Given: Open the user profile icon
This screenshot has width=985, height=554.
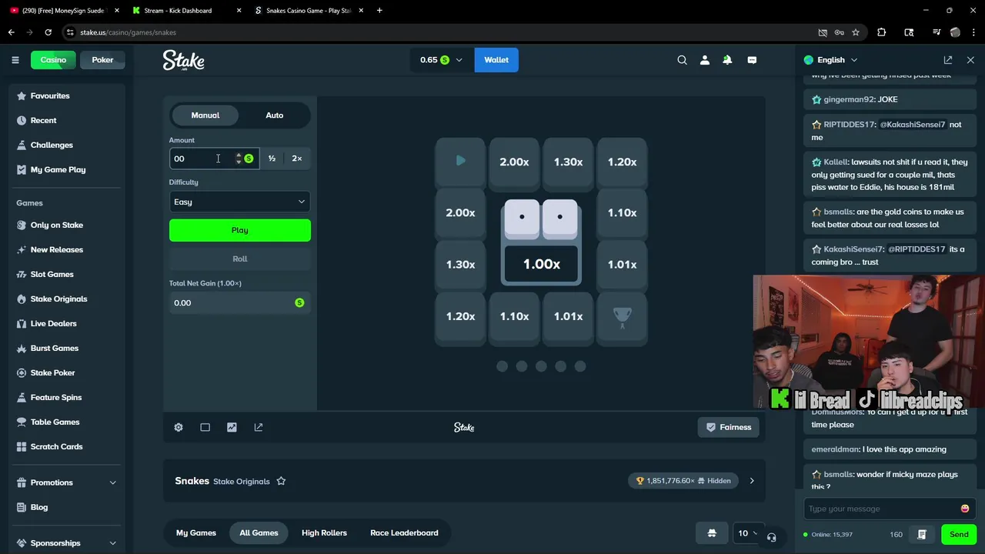Looking at the screenshot, I should coord(704,60).
